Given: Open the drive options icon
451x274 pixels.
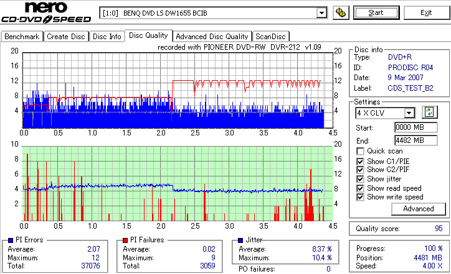Looking at the screenshot, I should [x=341, y=13].
